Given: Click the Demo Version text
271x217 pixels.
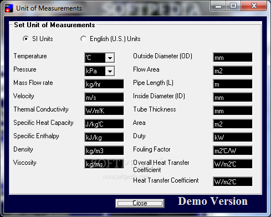Looking at the screenshot, I should click(213, 201).
